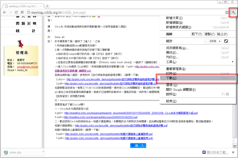Screen dimensions: 238x158
Task: Expand the 工具(L) submenu
Action: tap(198, 62)
